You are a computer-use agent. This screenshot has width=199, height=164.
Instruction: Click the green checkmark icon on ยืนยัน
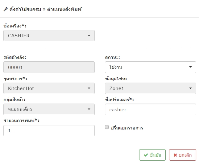(x=146, y=155)
